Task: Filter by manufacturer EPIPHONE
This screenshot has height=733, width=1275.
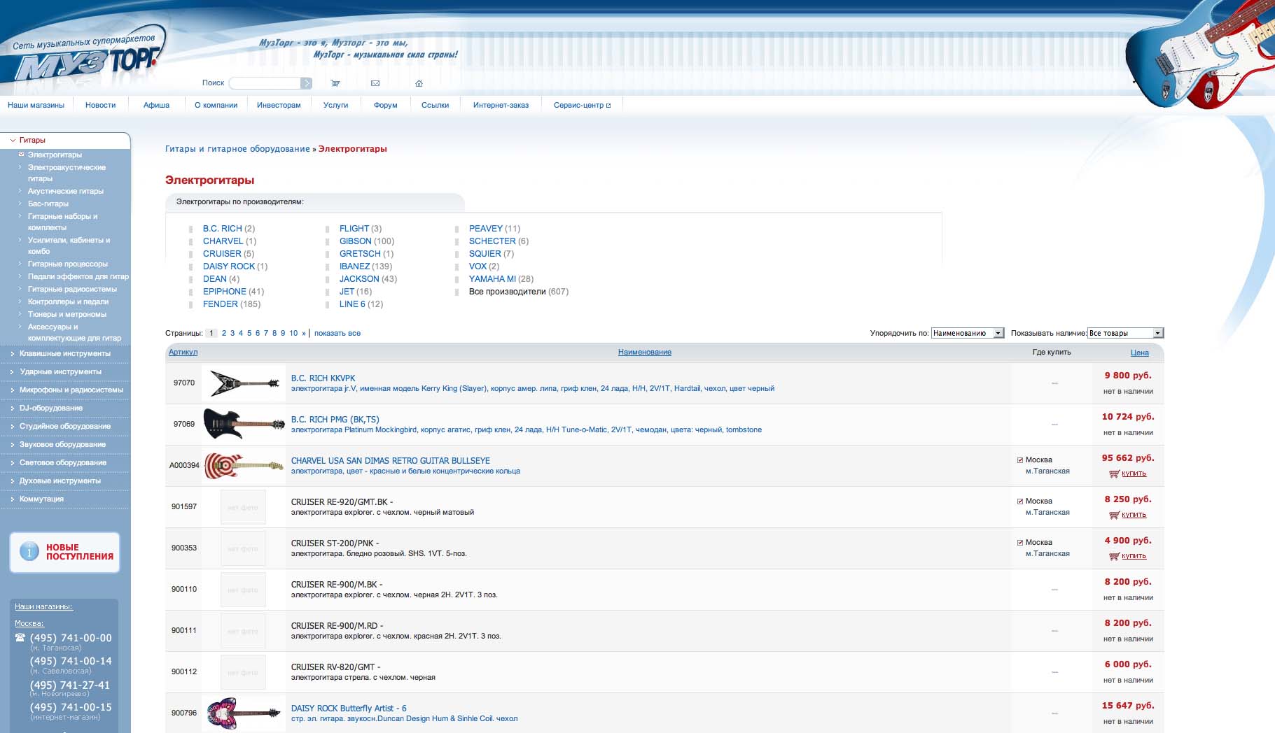Action: (225, 292)
